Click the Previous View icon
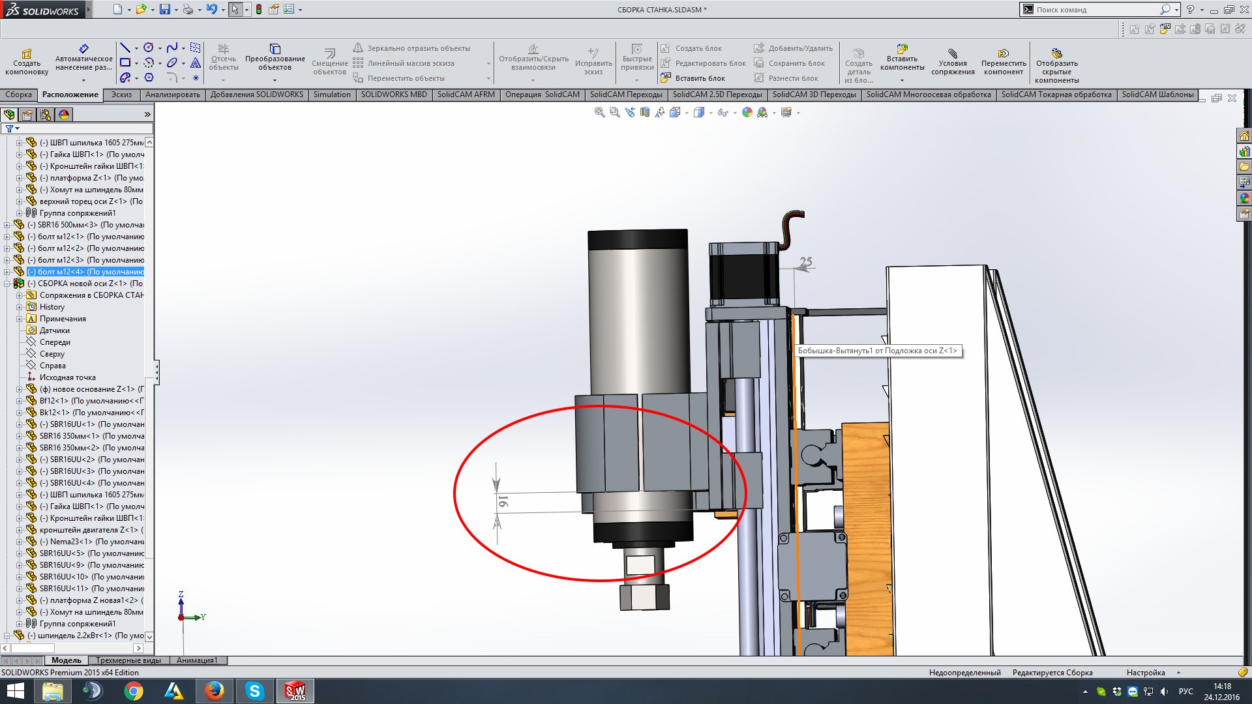 [629, 112]
